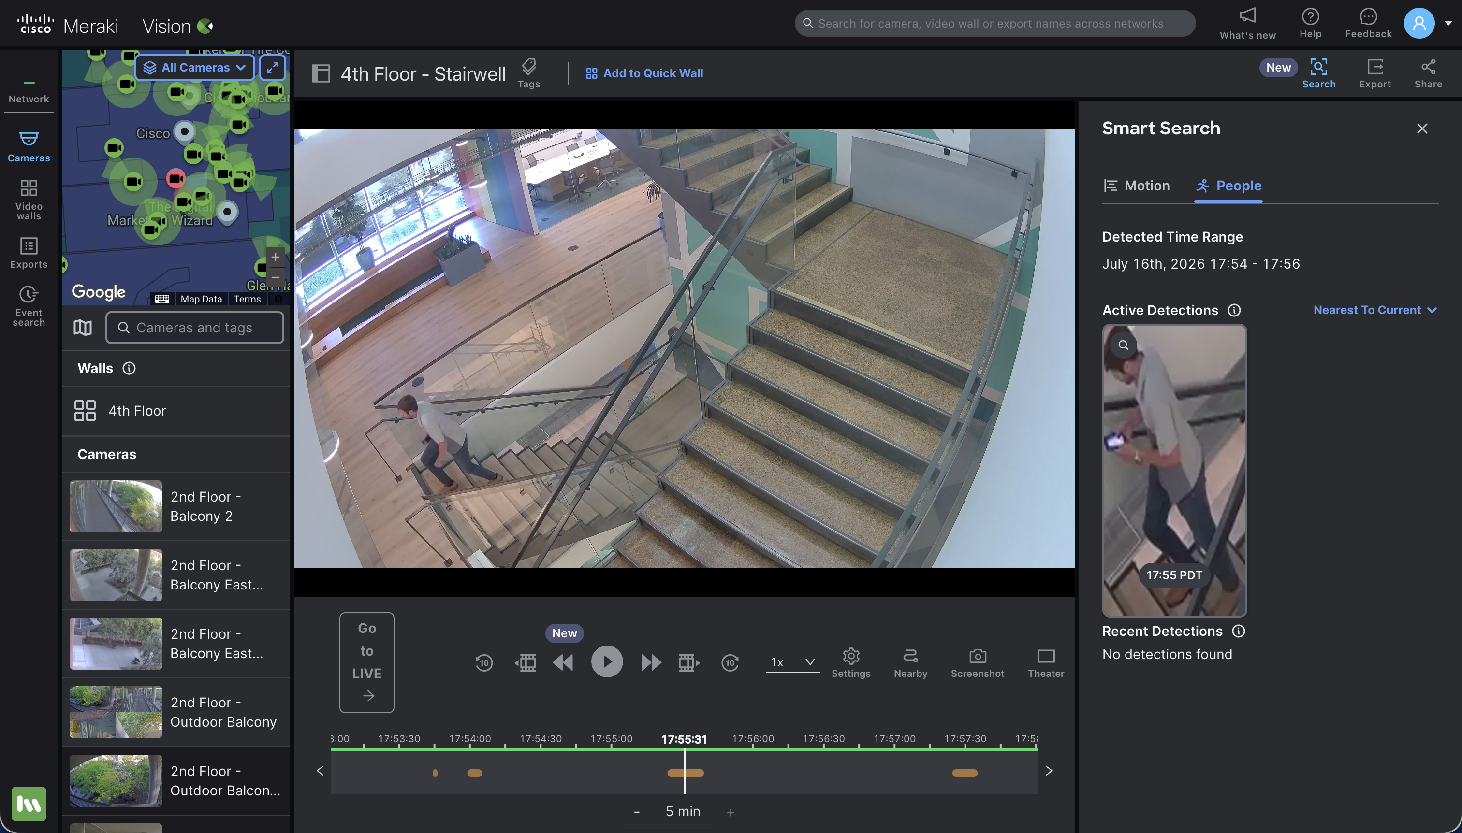The width and height of the screenshot is (1462, 833).
Task: Increase timeline zoom with plus
Action: pyautogui.click(x=731, y=812)
